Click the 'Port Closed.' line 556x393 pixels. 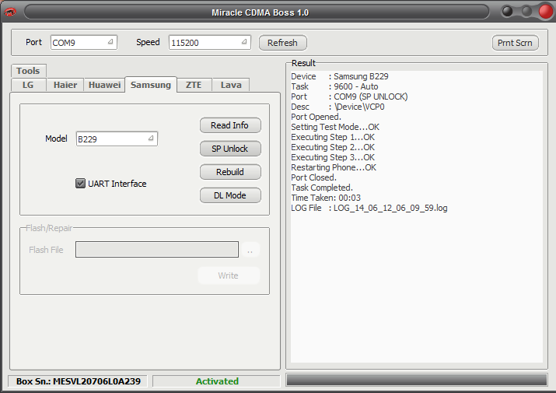click(313, 177)
